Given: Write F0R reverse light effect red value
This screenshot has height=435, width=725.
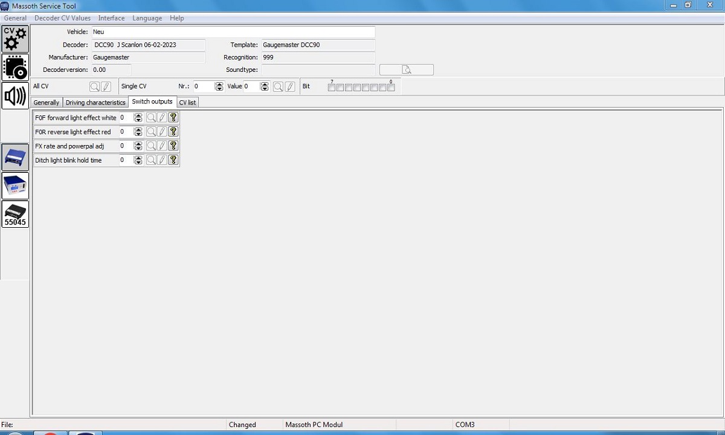Looking at the screenshot, I should pyautogui.click(x=162, y=132).
